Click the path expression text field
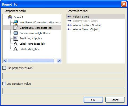This screenshot has height=106, width=128. 64,76
